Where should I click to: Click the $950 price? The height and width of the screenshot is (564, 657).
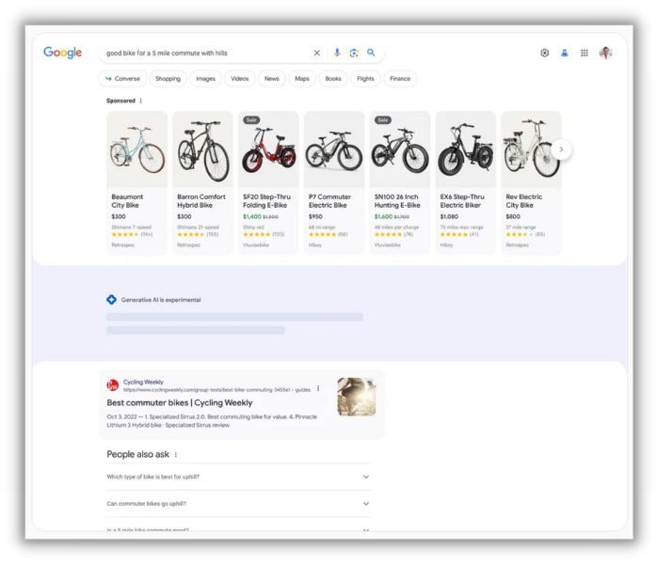coord(315,216)
